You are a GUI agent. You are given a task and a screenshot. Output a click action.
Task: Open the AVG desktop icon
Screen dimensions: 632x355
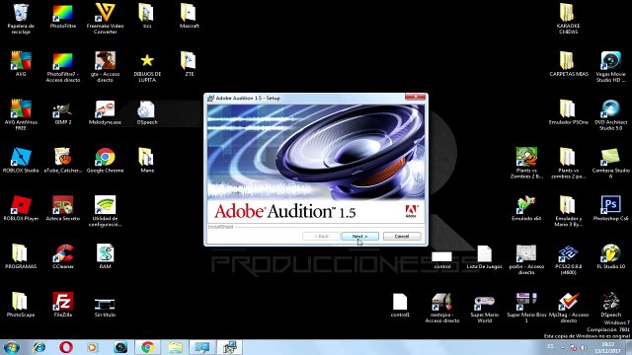pos(21,63)
